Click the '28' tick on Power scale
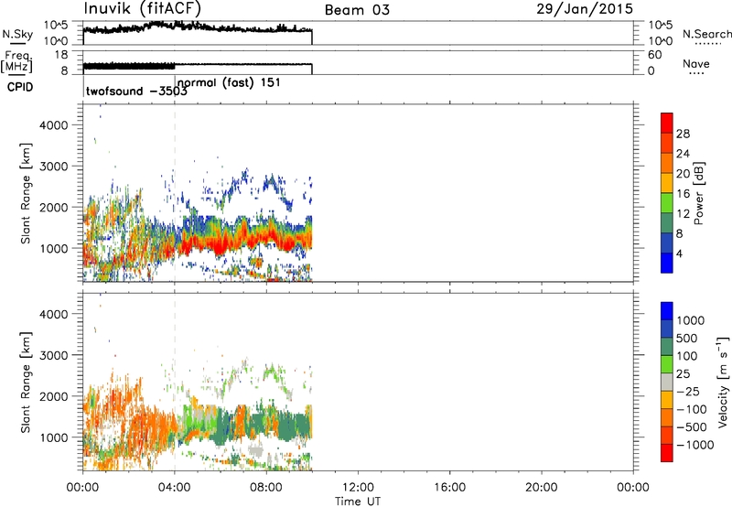Viewport: 732px width, 507px height. point(683,134)
